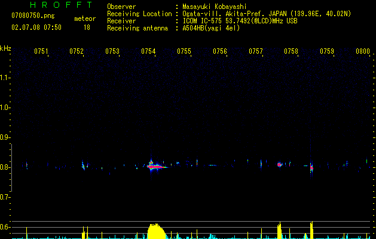Click the 0753 time marker
376x239 pixels.
pyautogui.click(x=112, y=51)
